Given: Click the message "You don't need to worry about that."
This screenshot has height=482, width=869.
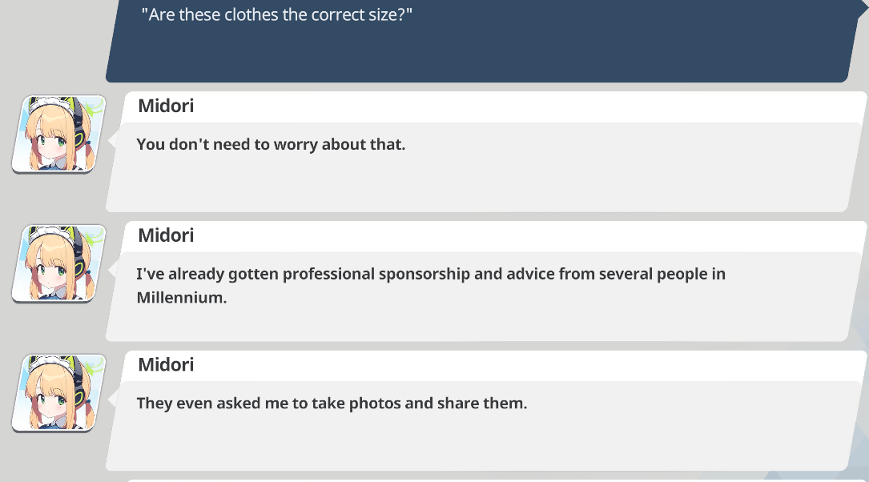Looking at the screenshot, I should click(271, 145).
